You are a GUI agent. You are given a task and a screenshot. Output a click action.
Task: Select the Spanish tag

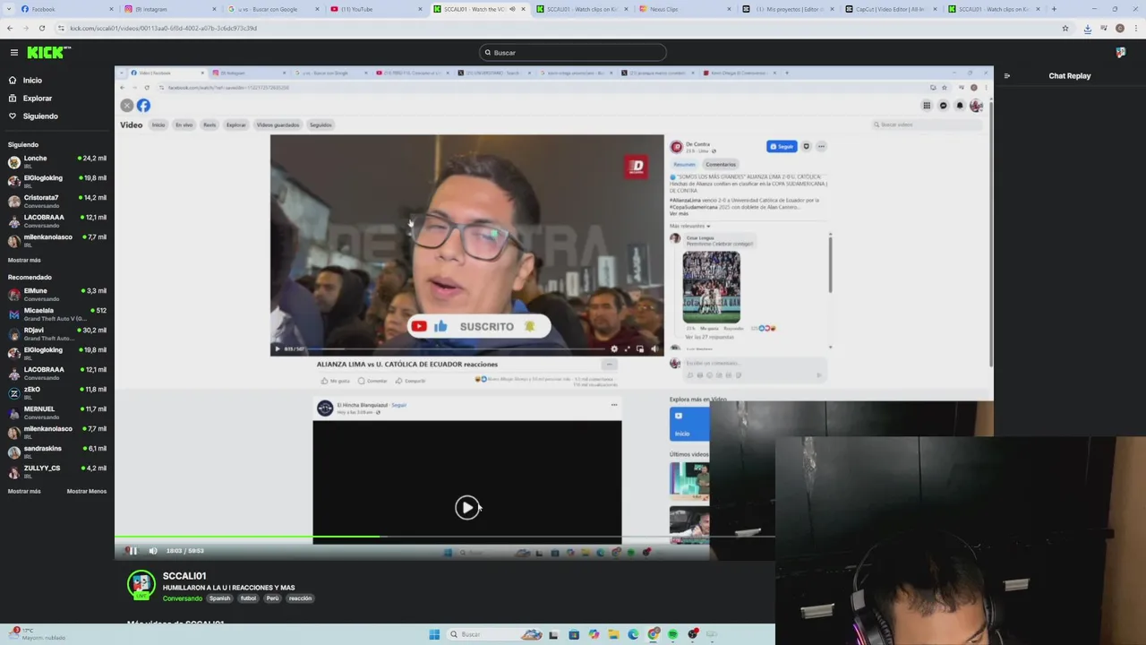pos(219,598)
